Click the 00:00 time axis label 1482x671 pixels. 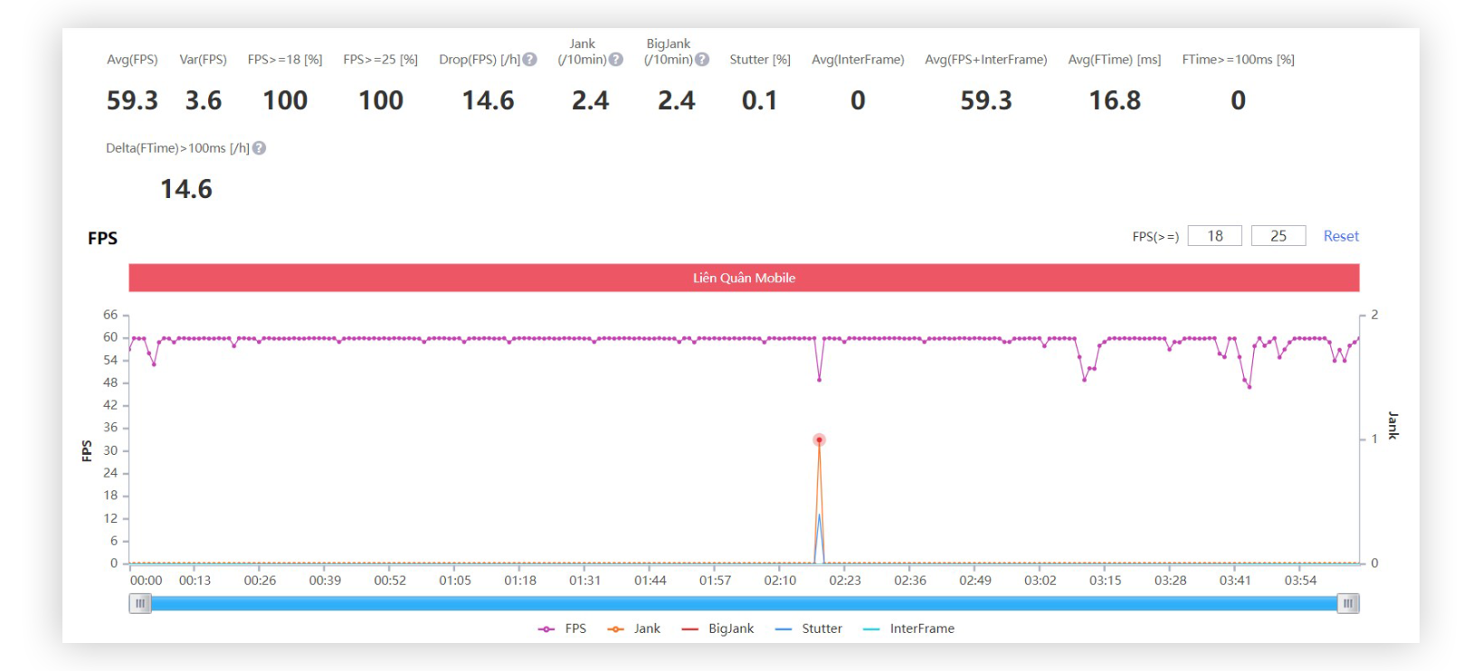(x=146, y=581)
